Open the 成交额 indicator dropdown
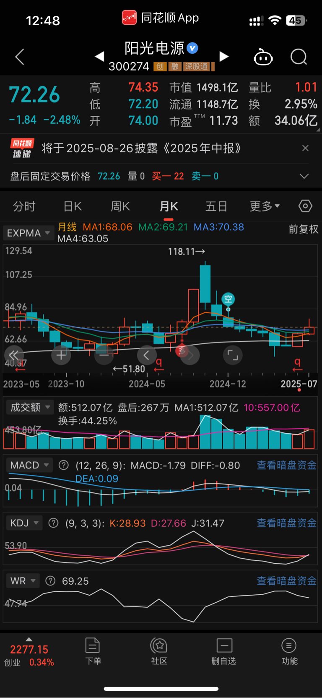Viewport: 322px width, 698px height. tap(29, 407)
